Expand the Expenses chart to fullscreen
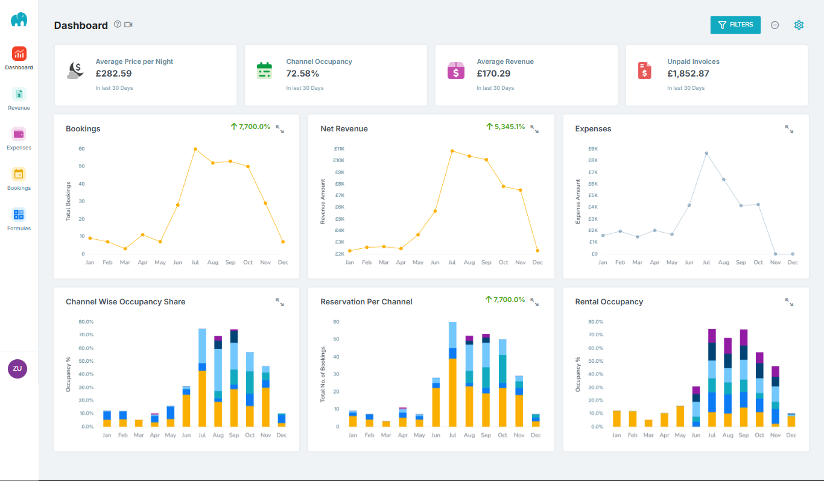824x481 pixels. coord(789,129)
